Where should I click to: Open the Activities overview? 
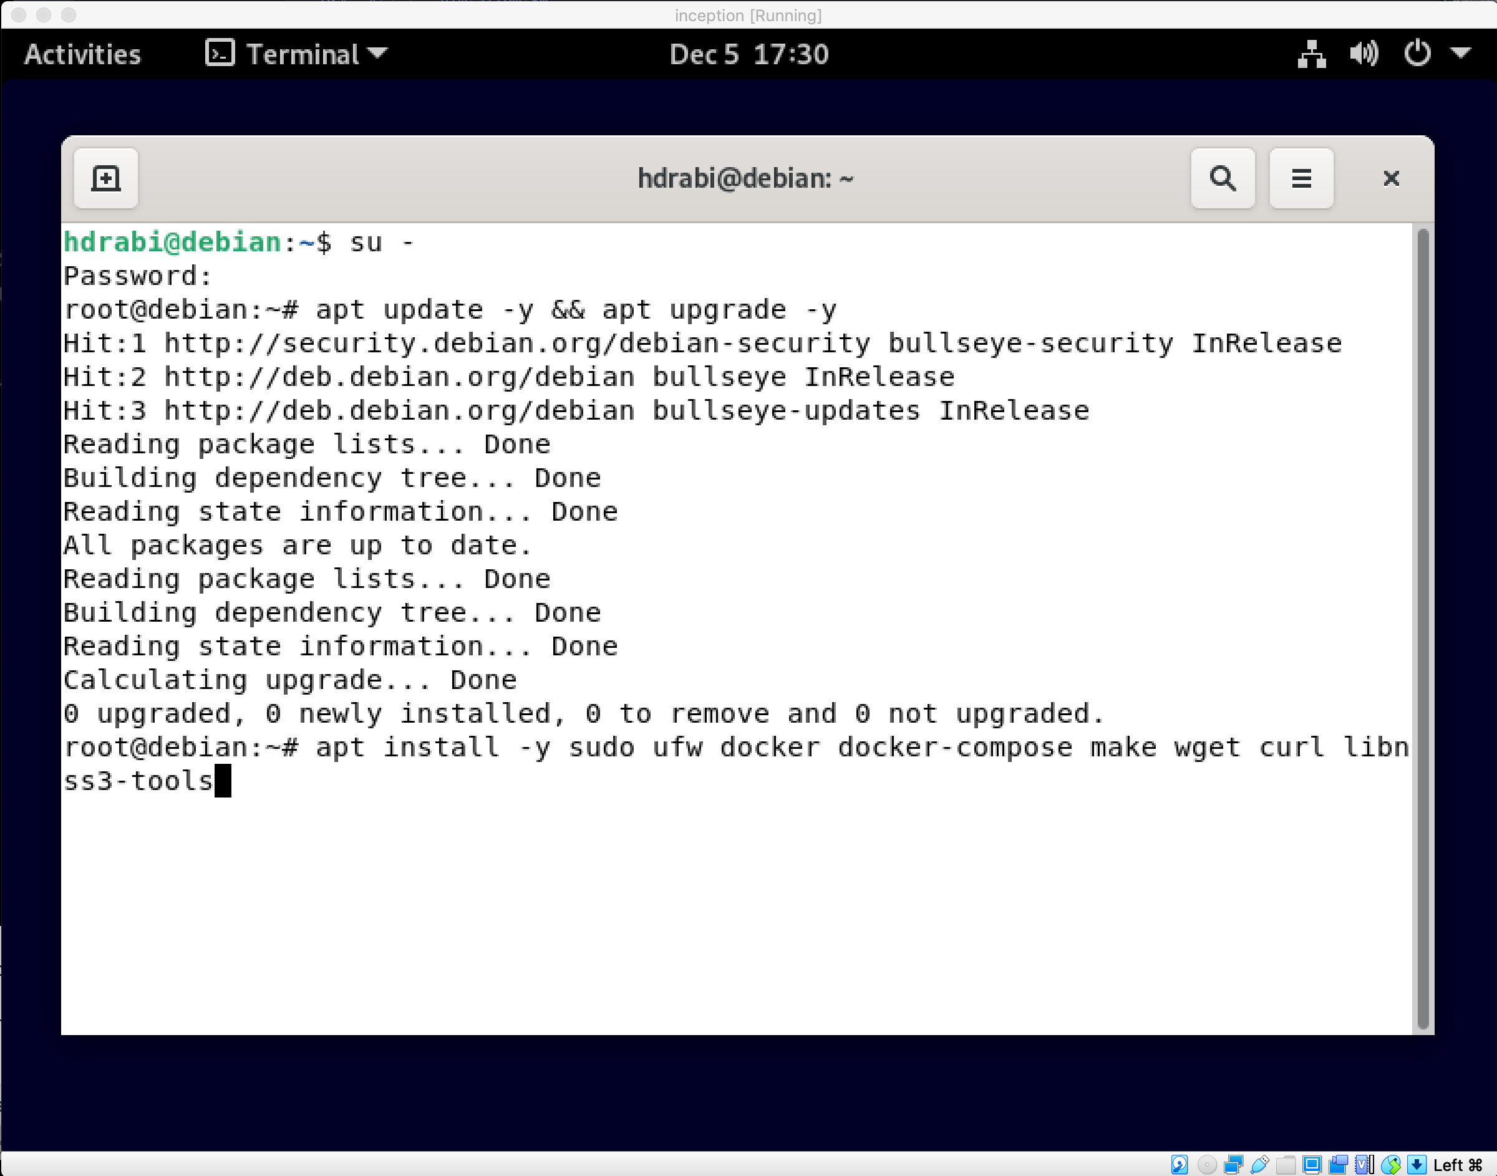pos(82,54)
